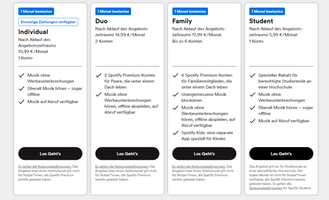This screenshot has width=329, height=200.
Task: Click checkmark next to 2 Spotify Premium Konten
Action: coord(99,75)
